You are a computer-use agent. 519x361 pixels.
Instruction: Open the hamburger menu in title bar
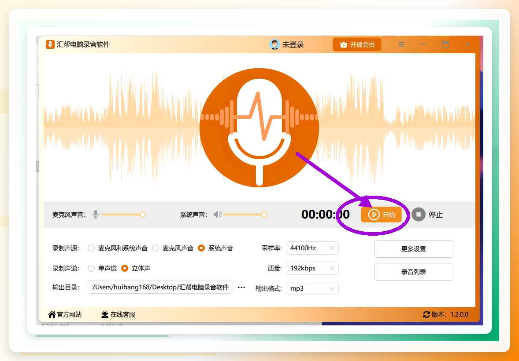pyautogui.click(x=401, y=44)
